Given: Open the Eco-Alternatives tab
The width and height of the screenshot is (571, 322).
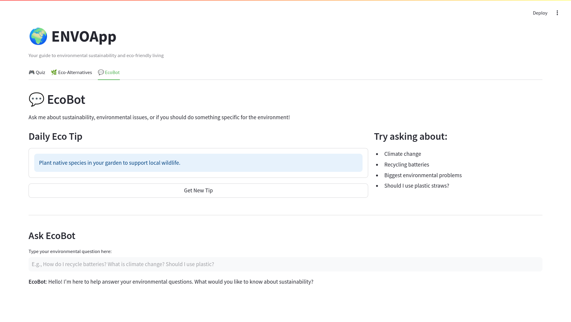Looking at the screenshot, I should coord(75,72).
